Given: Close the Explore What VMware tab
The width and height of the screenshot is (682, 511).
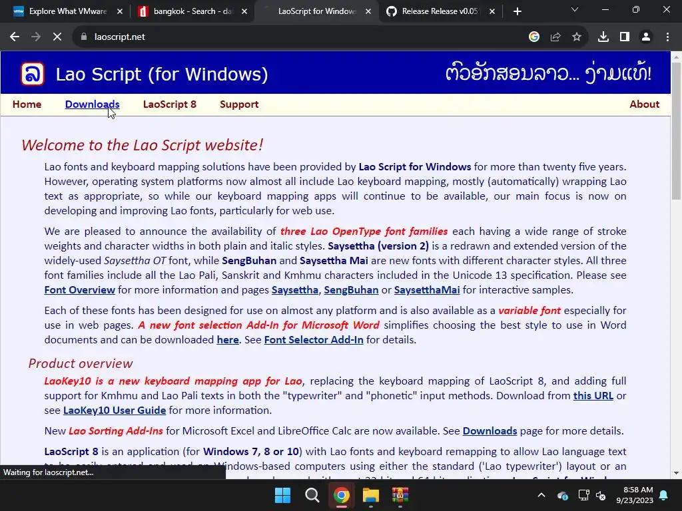Looking at the screenshot, I should pos(120,11).
